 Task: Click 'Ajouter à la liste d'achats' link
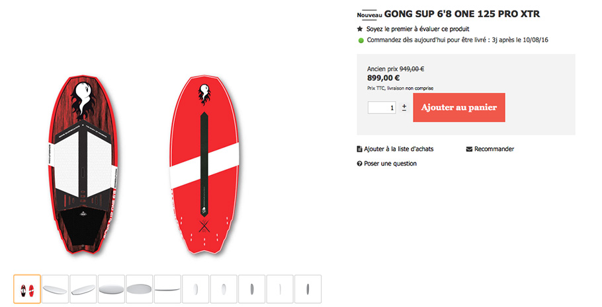(399, 149)
